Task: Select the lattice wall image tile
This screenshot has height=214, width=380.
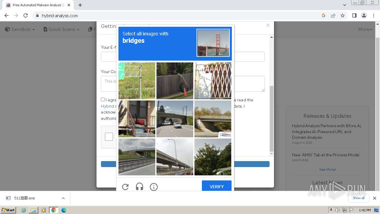Action: 213,81
